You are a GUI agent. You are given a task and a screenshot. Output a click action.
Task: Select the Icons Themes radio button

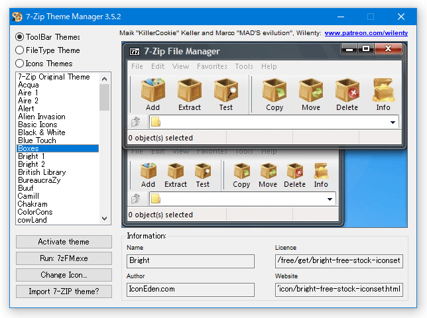pos(20,64)
